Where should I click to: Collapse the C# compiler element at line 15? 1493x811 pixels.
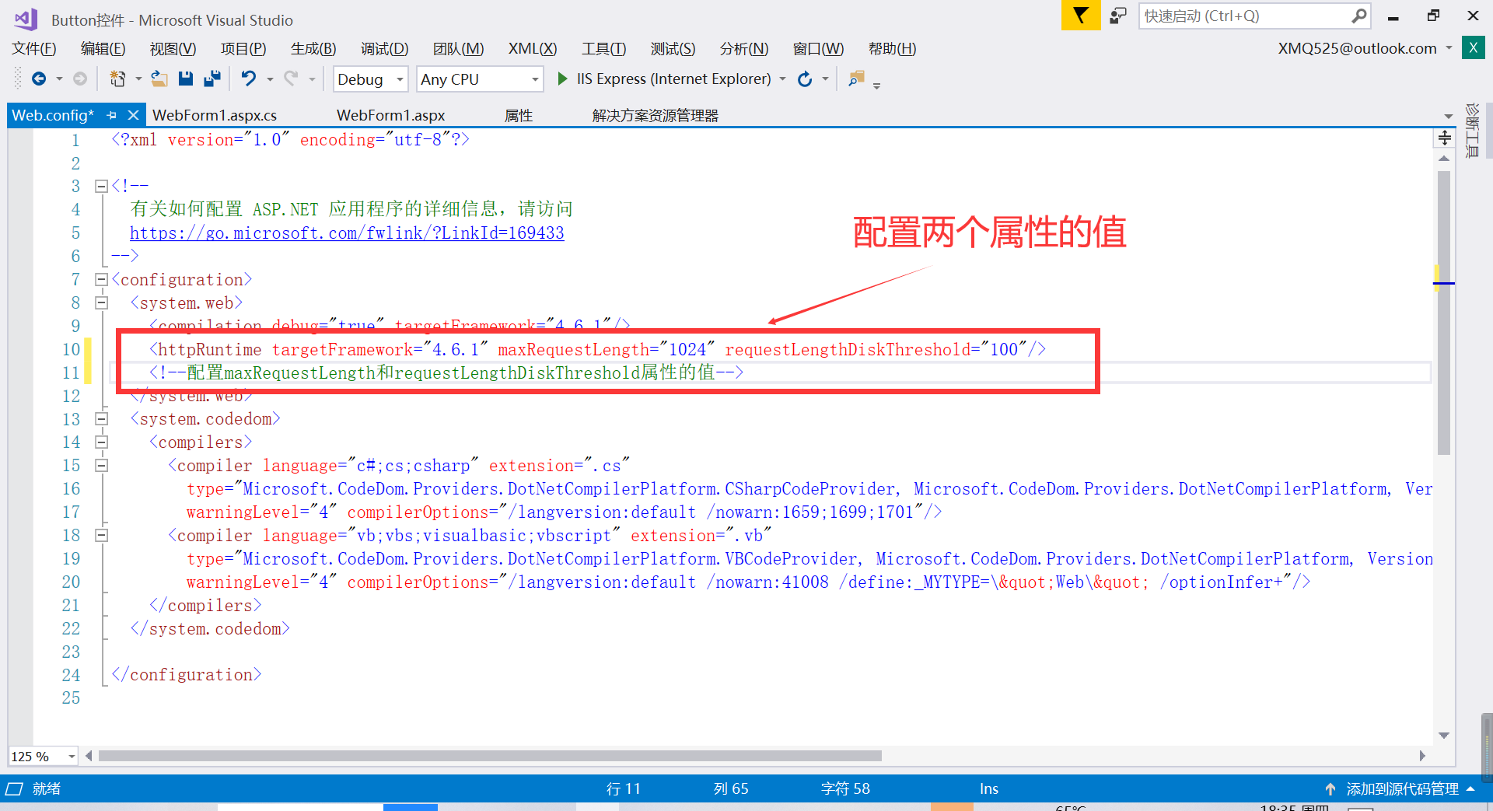[101, 466]
